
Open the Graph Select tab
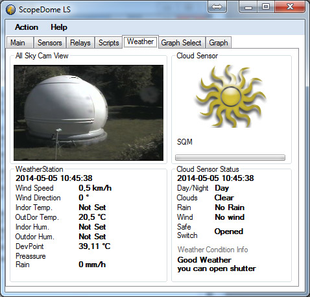coord(181,43)
